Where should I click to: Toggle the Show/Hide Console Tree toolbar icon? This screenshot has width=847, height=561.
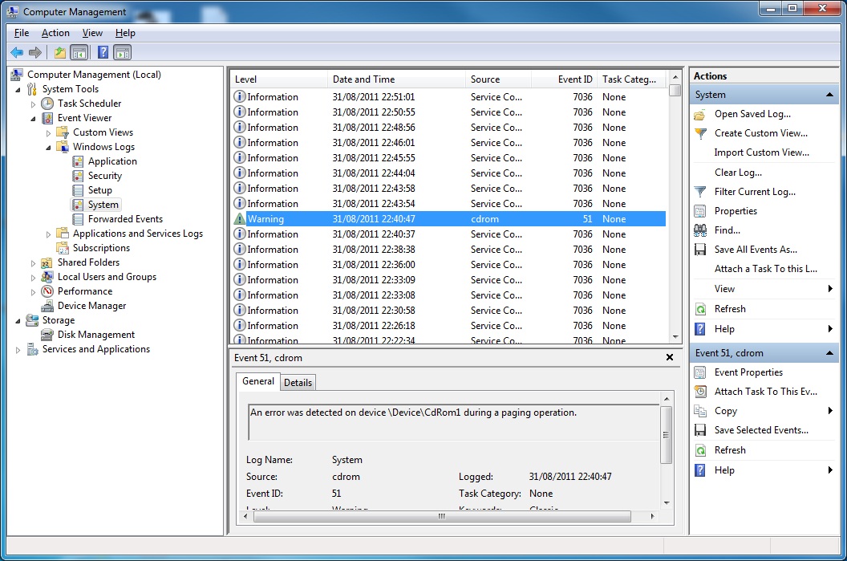[x=78, y=52]
